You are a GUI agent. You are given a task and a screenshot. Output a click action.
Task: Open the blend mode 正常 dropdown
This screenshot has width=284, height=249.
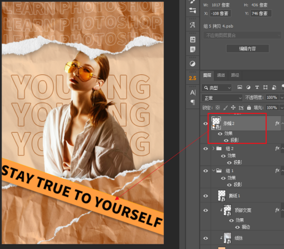222,98
